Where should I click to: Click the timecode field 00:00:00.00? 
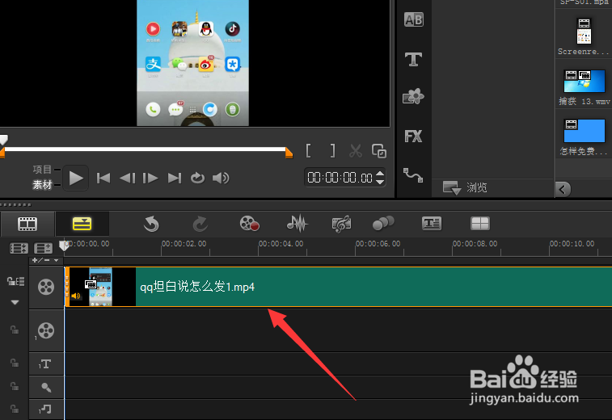click(x=340, y=178)
